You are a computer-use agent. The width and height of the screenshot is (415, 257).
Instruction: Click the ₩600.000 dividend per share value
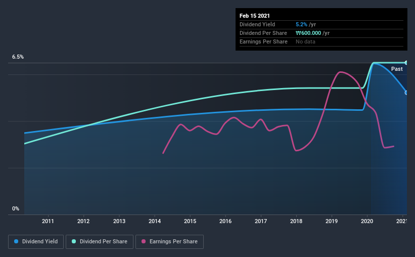308,33
